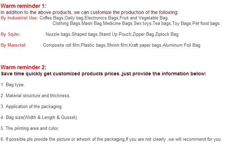Click the "By Material" label
This screenshot has height=153, width=234.
pos(13,45)
